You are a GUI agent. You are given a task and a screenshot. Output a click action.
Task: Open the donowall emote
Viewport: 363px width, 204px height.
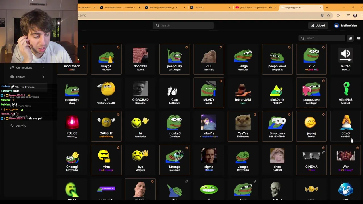click(x=140, y=59)
